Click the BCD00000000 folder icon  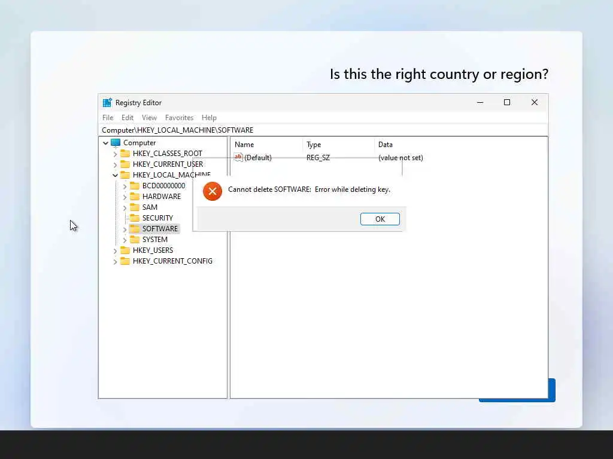tap(135, 185)
